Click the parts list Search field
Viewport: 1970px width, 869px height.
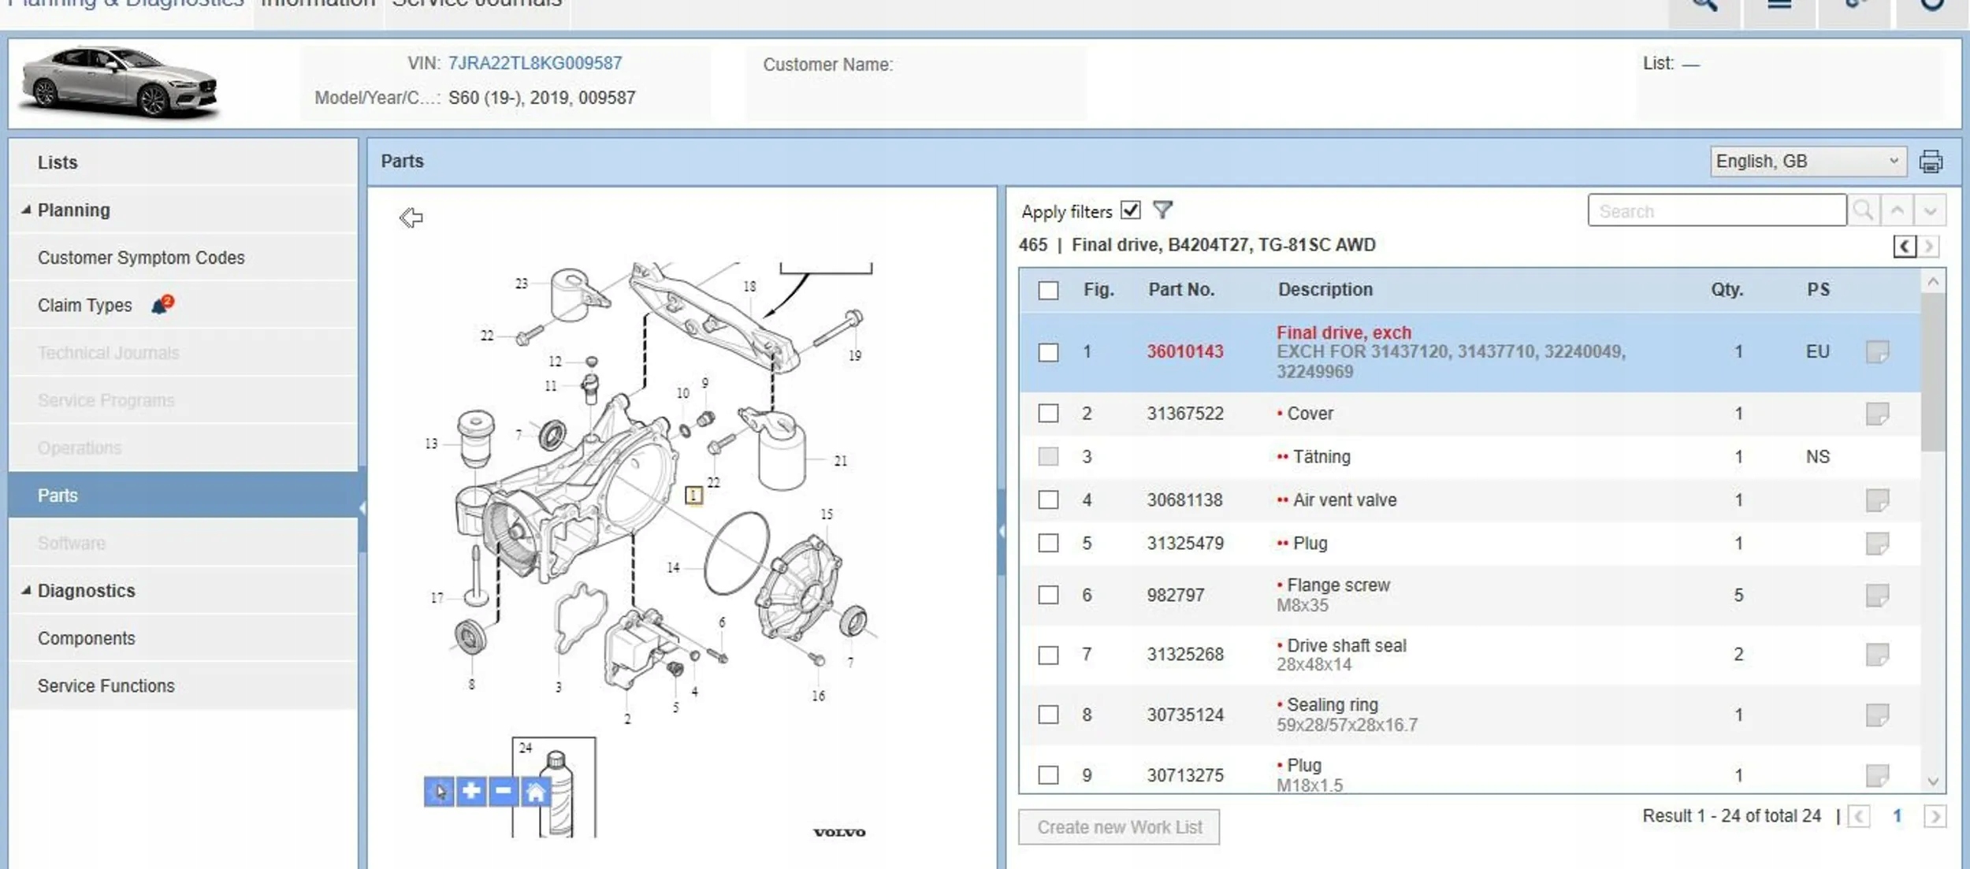(x=1715, y=211)
